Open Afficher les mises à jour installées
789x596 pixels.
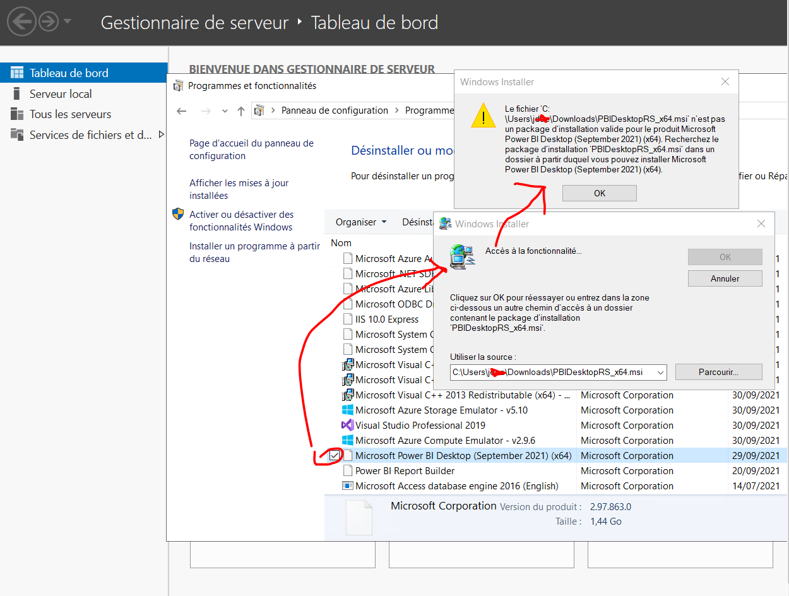(x=239, y=189)
